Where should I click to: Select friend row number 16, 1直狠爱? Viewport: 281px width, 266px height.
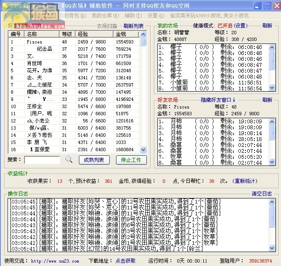[74, 149]
